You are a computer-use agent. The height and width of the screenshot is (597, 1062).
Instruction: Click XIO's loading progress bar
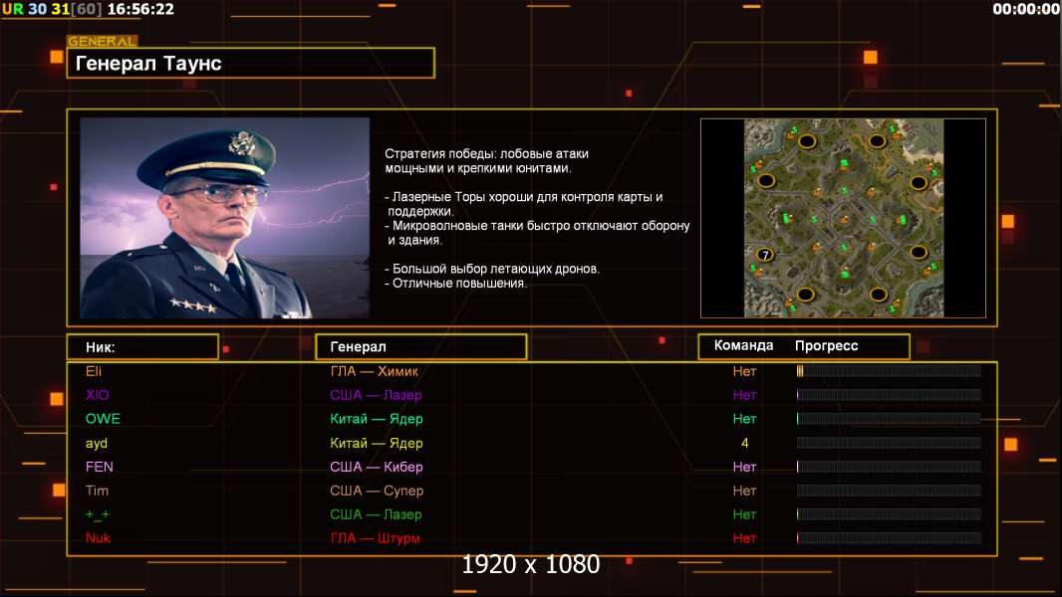[889, 395]
